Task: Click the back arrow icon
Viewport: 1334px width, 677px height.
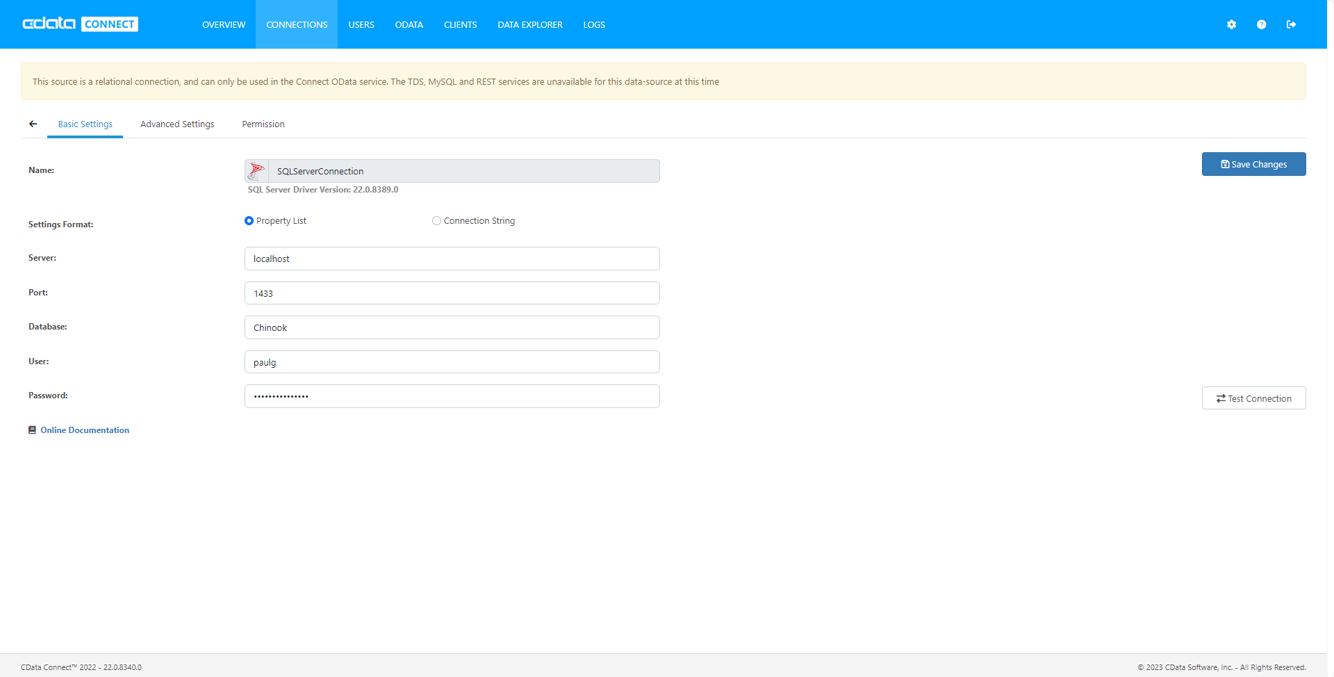Action: point(33,124)
